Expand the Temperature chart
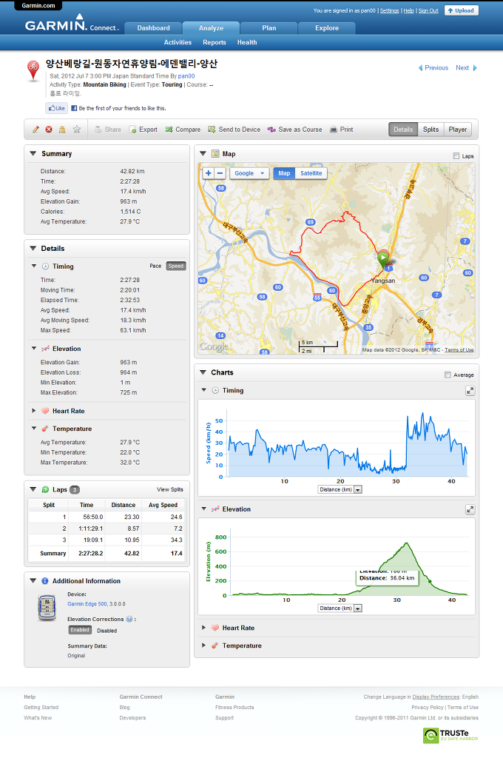503x758 pixels. [x=204, y=645]
